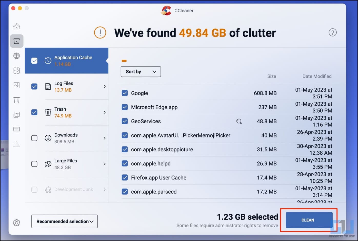Open the duplicate files finder icon

click(x=17, y=71)
